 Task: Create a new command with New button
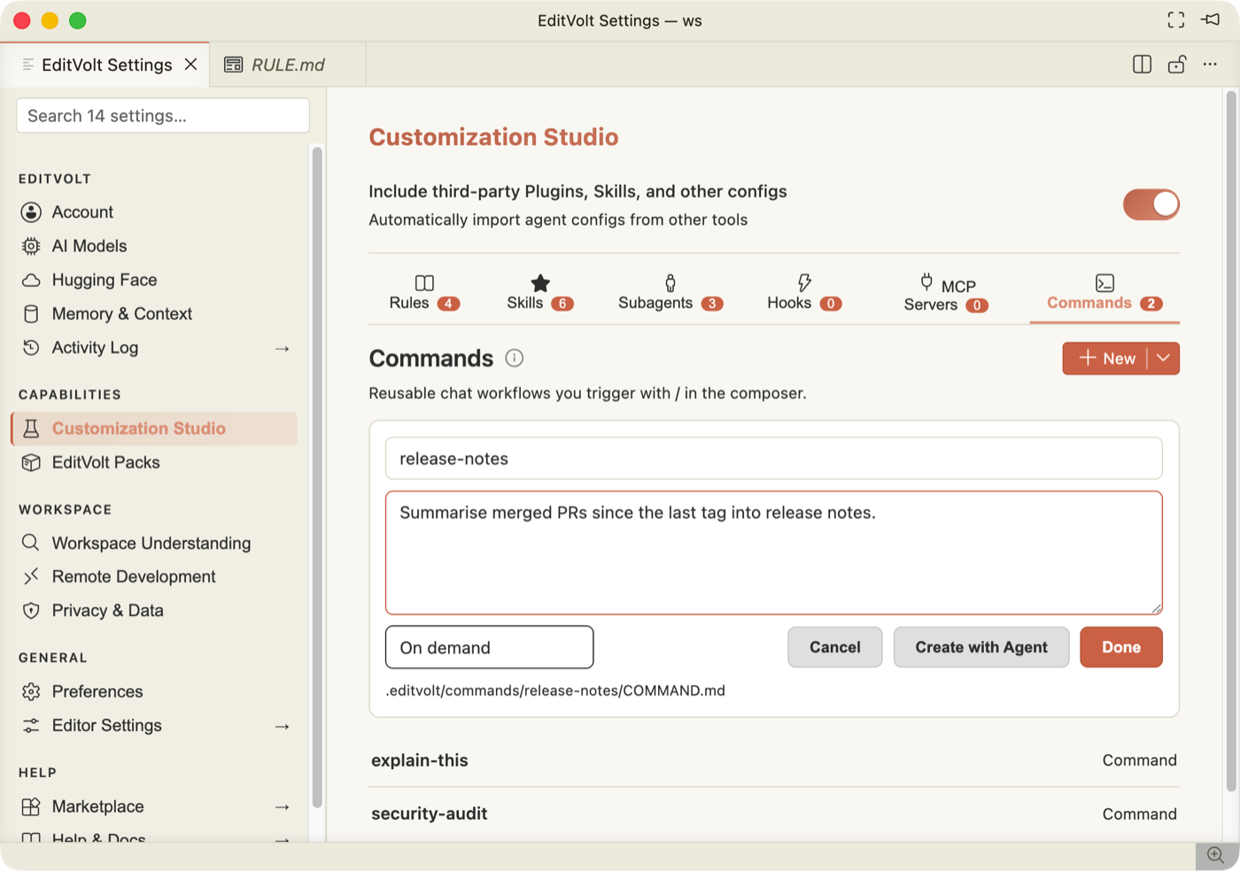coord(1106,358)
